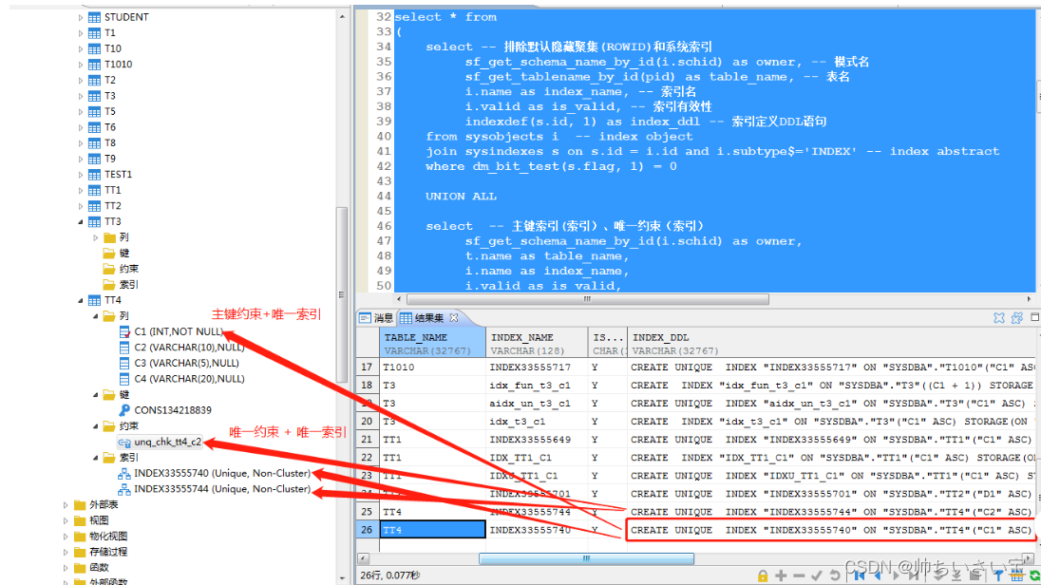
Task: Click the refresh green arrows icon
Action: (x=1033, y=576)
